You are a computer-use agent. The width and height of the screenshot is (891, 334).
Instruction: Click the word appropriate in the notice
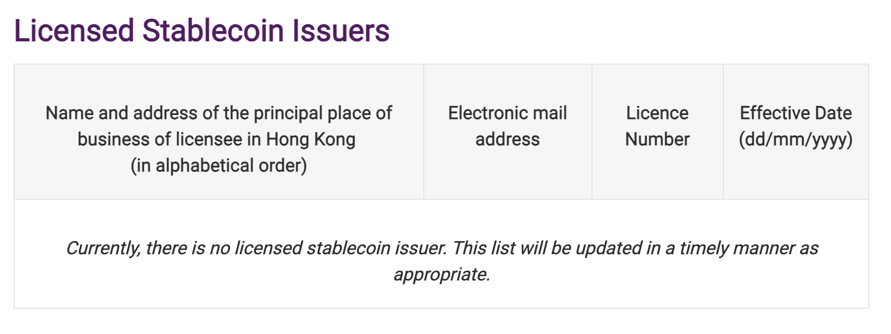(x=441, y=274)
